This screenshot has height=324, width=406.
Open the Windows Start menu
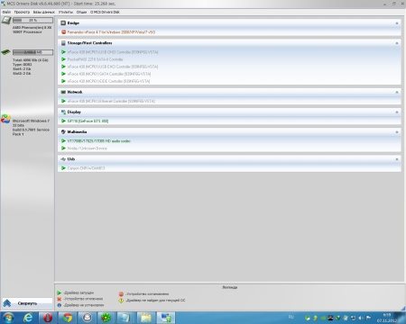click(x=8, y=318)
